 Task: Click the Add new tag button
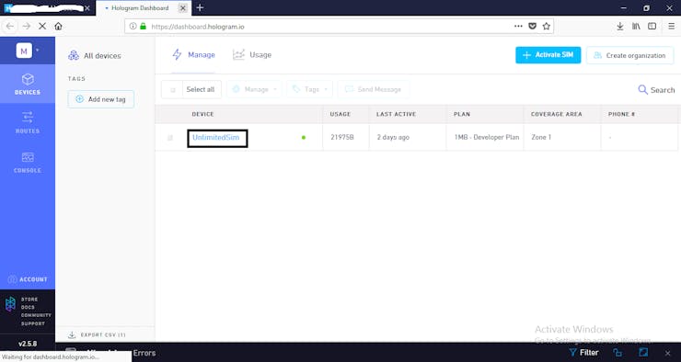point(100,99)
